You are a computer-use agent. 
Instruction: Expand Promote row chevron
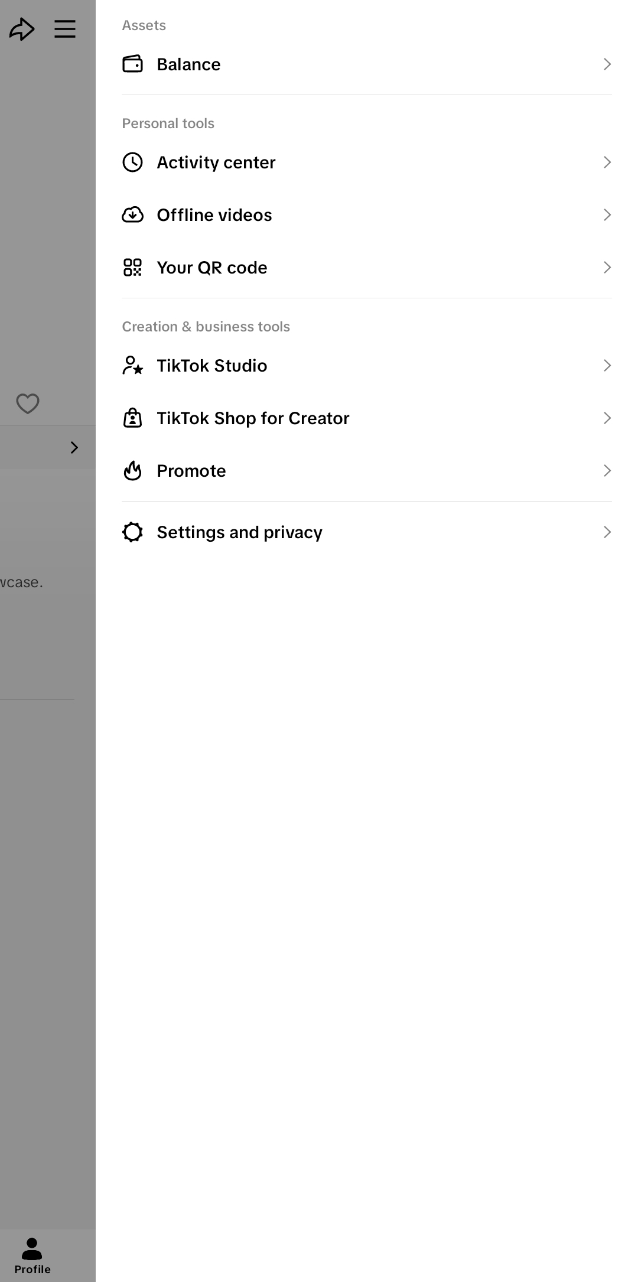(x=607, y=470)
